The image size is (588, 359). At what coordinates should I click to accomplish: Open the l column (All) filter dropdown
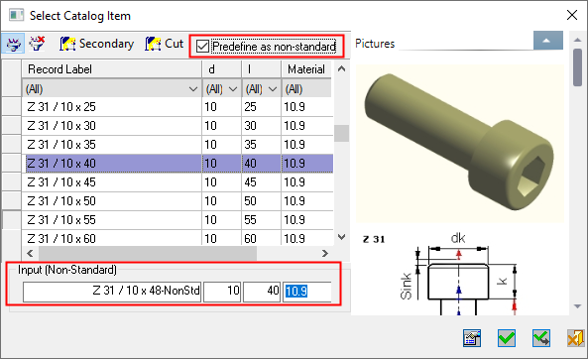click(x=273, y=89)
